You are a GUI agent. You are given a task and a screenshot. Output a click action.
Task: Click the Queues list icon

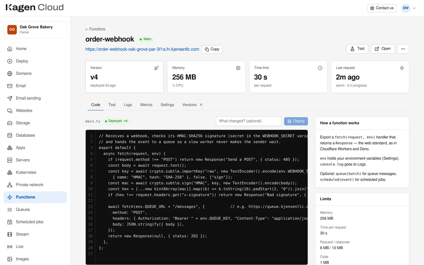pyautogui.click(x=10, y=210)
